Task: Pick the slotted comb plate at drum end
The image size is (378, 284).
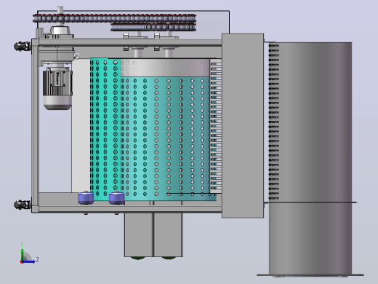Action: 216,126
